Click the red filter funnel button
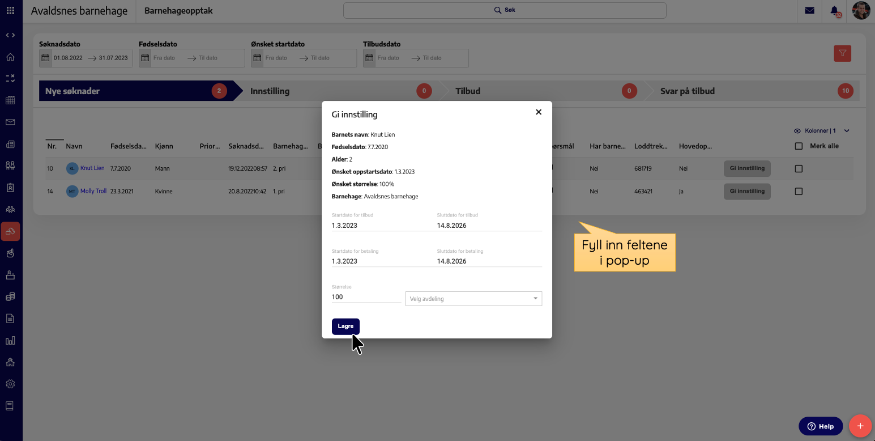The width and height of the screenshot is (875, 441). 842,53
